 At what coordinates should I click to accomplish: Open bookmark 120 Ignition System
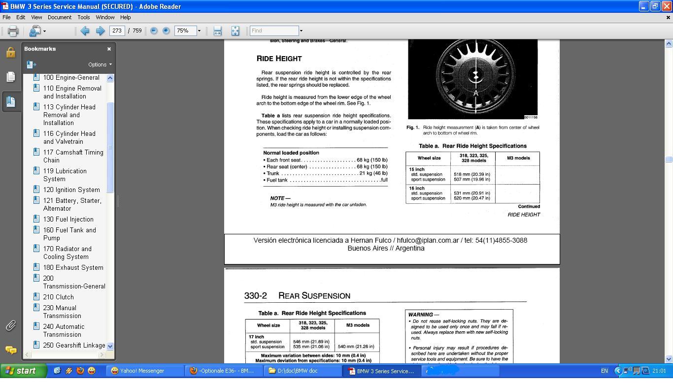point(71,190)
